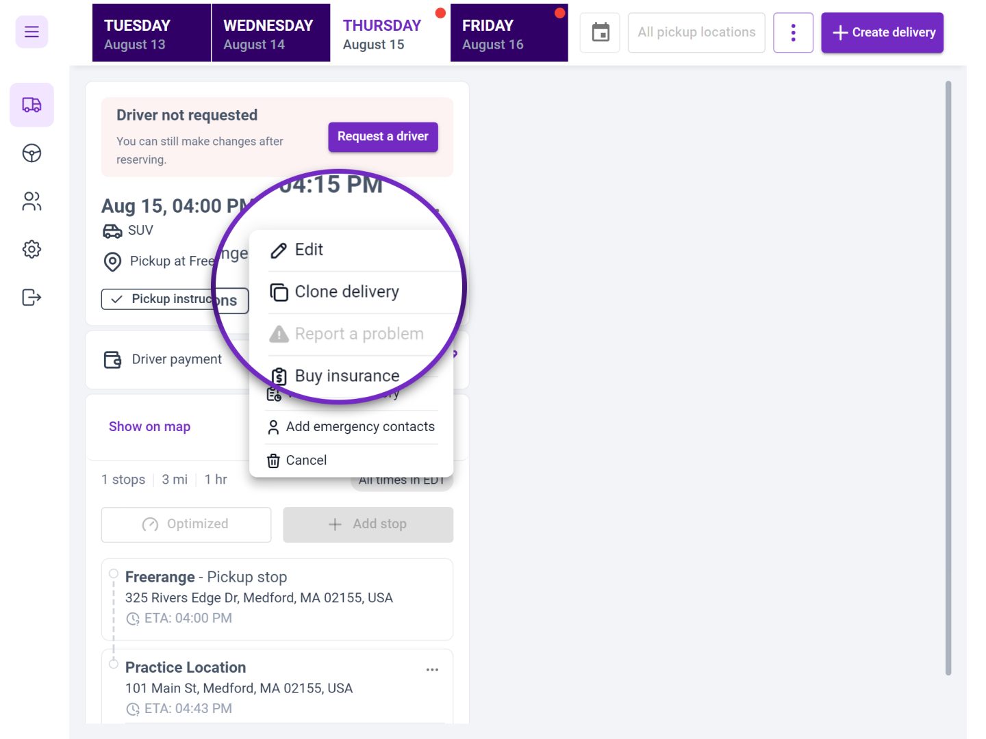Click the wallet icon beside Driver payment

click(112, 359)
